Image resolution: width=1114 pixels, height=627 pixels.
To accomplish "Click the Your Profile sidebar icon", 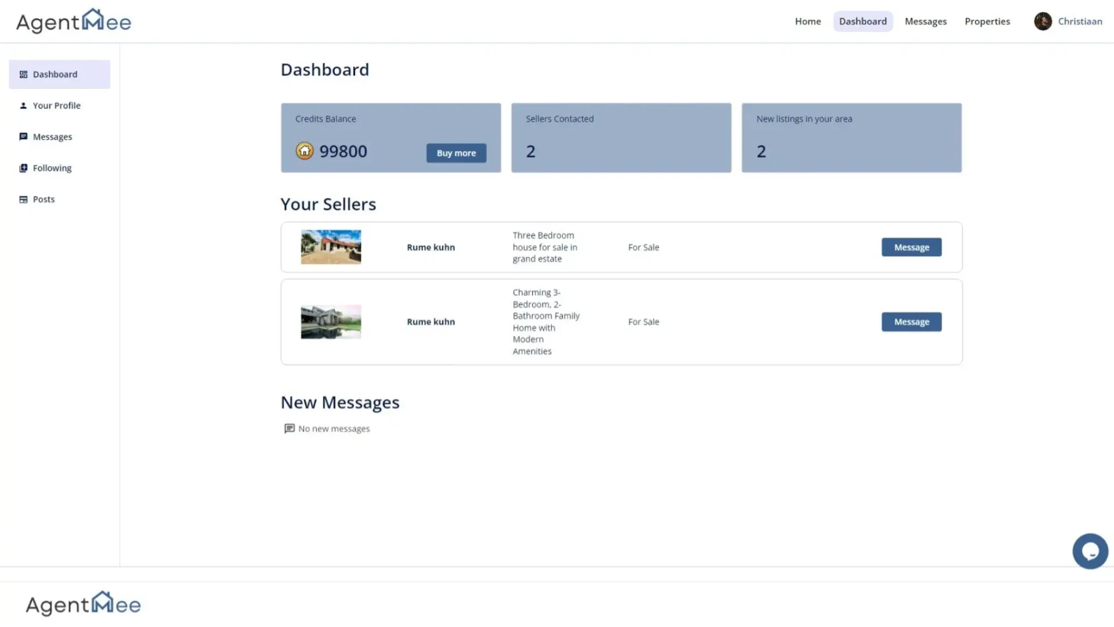I will click(23, 105).
